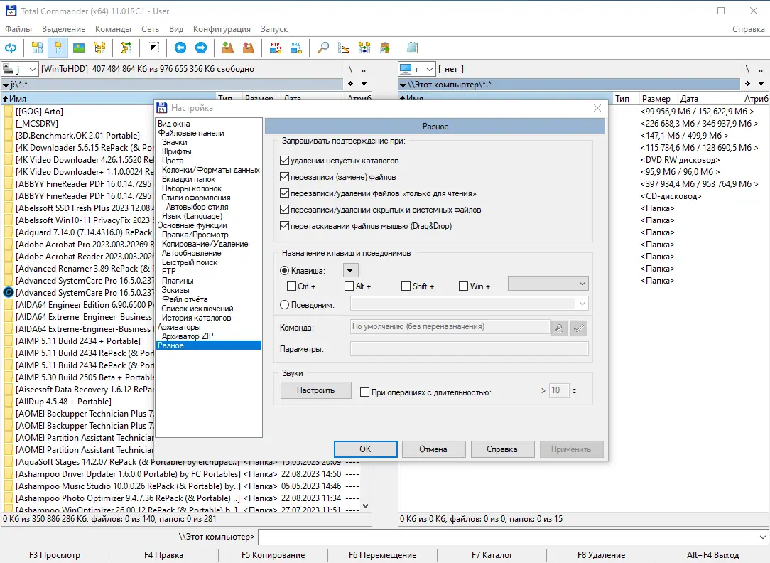Click the Unpack files icon (red arrow box)
The width and height of the screenshot is (770, 563).
coord(249,48)
